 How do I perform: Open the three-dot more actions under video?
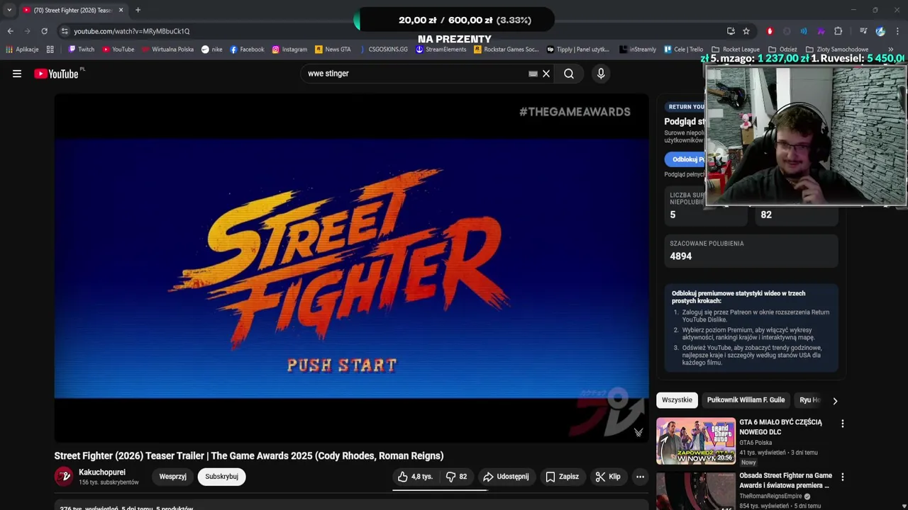point(640,477)
